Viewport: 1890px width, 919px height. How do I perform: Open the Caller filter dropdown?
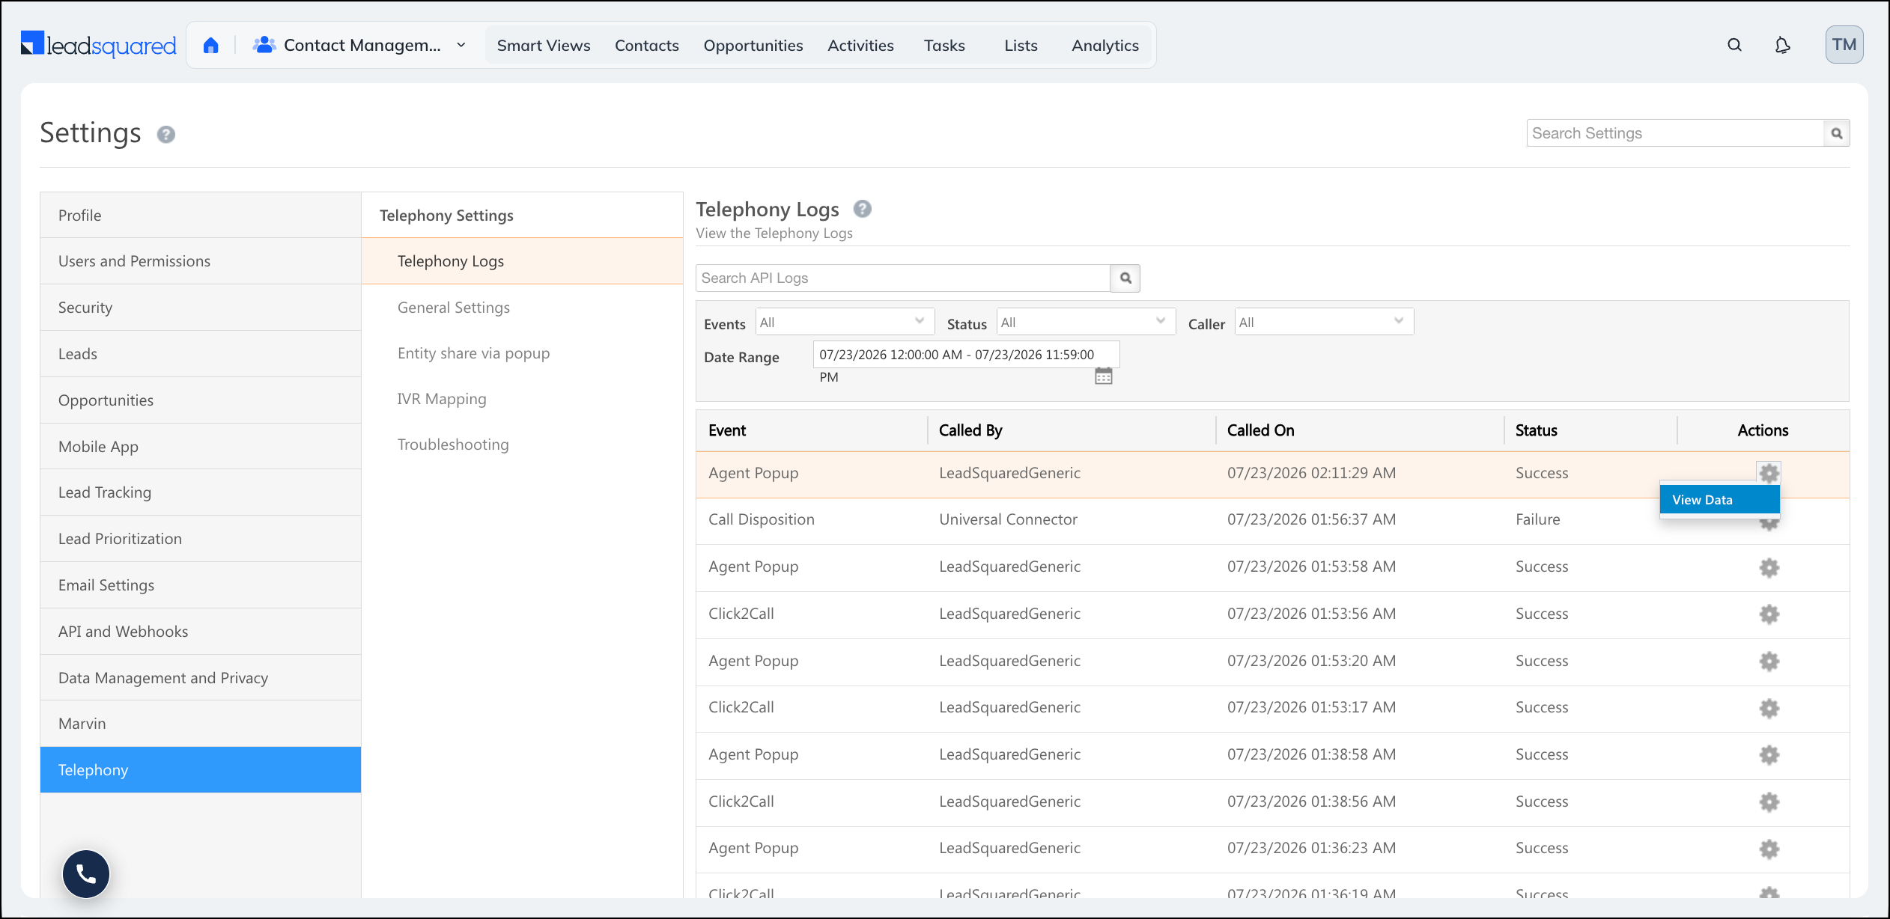(x=1324, y=322)
